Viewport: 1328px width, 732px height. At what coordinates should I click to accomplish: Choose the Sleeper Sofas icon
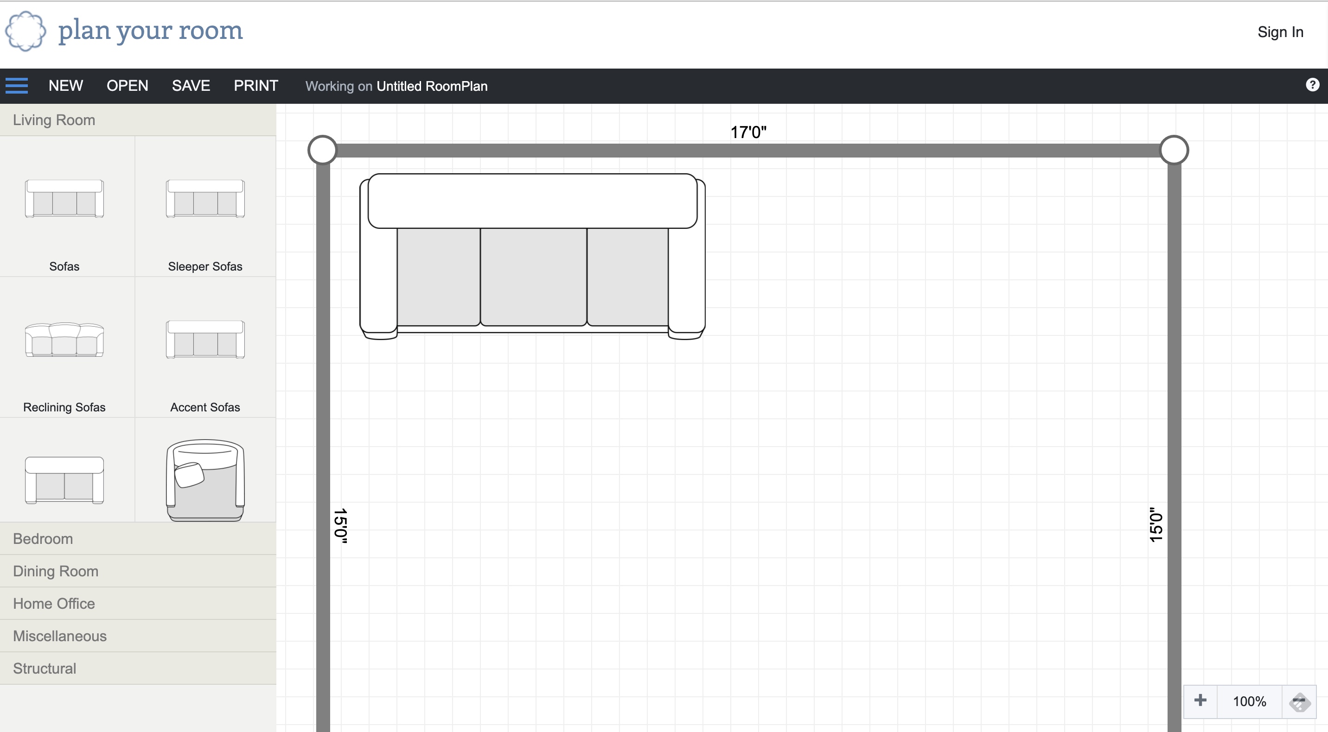205,199
